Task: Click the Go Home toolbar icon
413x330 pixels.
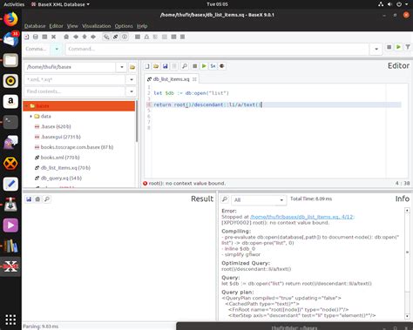Action: pos(66,37)
